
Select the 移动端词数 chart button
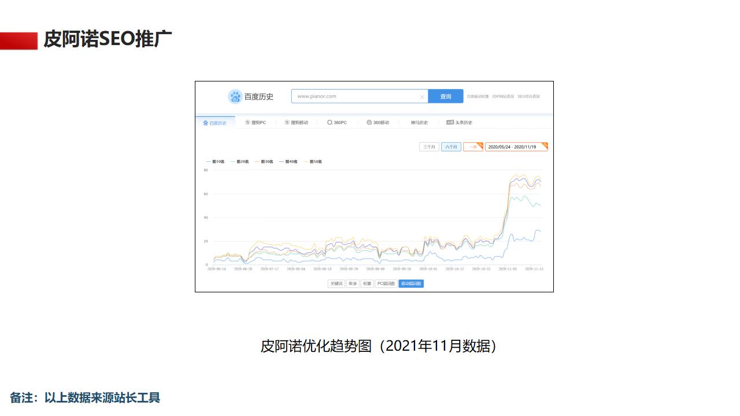411,284
